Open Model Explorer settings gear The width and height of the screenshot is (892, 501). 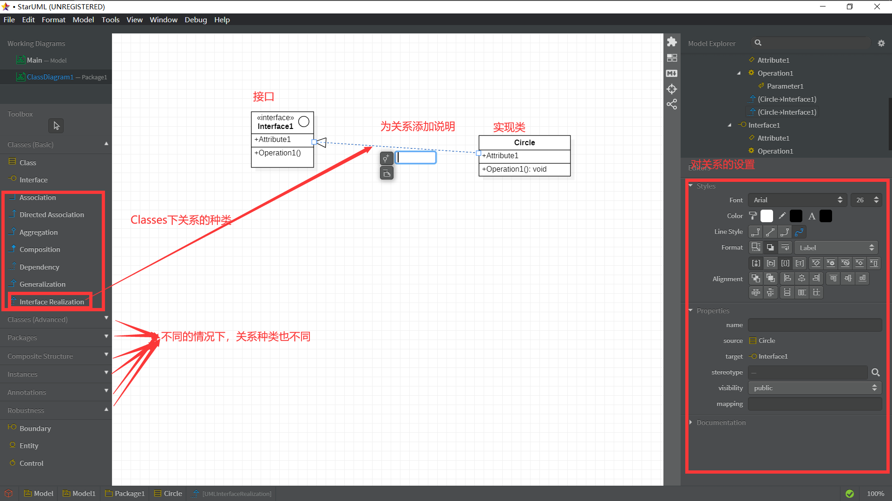tap(881, 43)
